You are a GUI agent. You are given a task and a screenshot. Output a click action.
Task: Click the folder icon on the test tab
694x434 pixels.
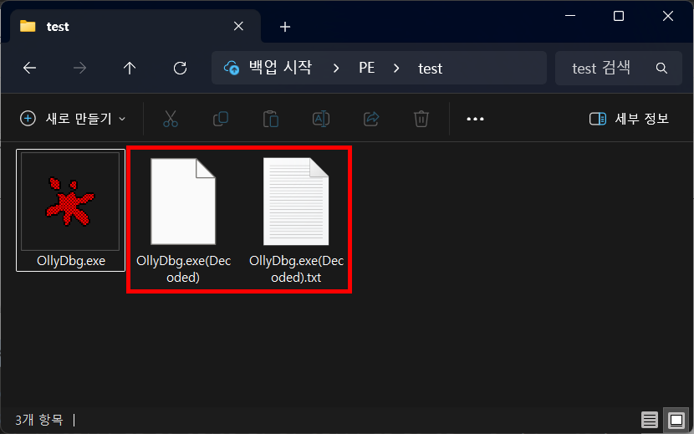click(x=28, y=27)
